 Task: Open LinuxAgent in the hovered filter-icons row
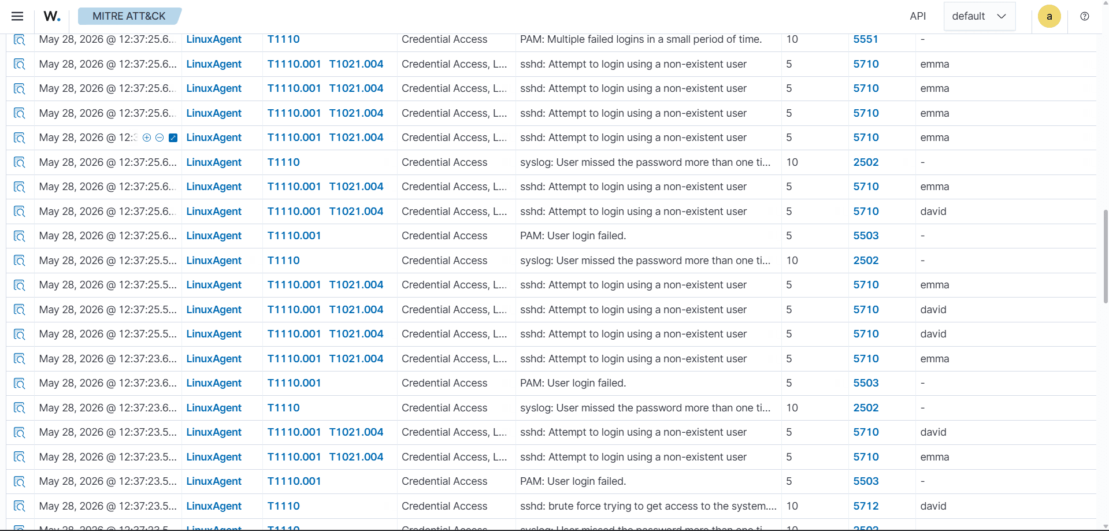214,138
